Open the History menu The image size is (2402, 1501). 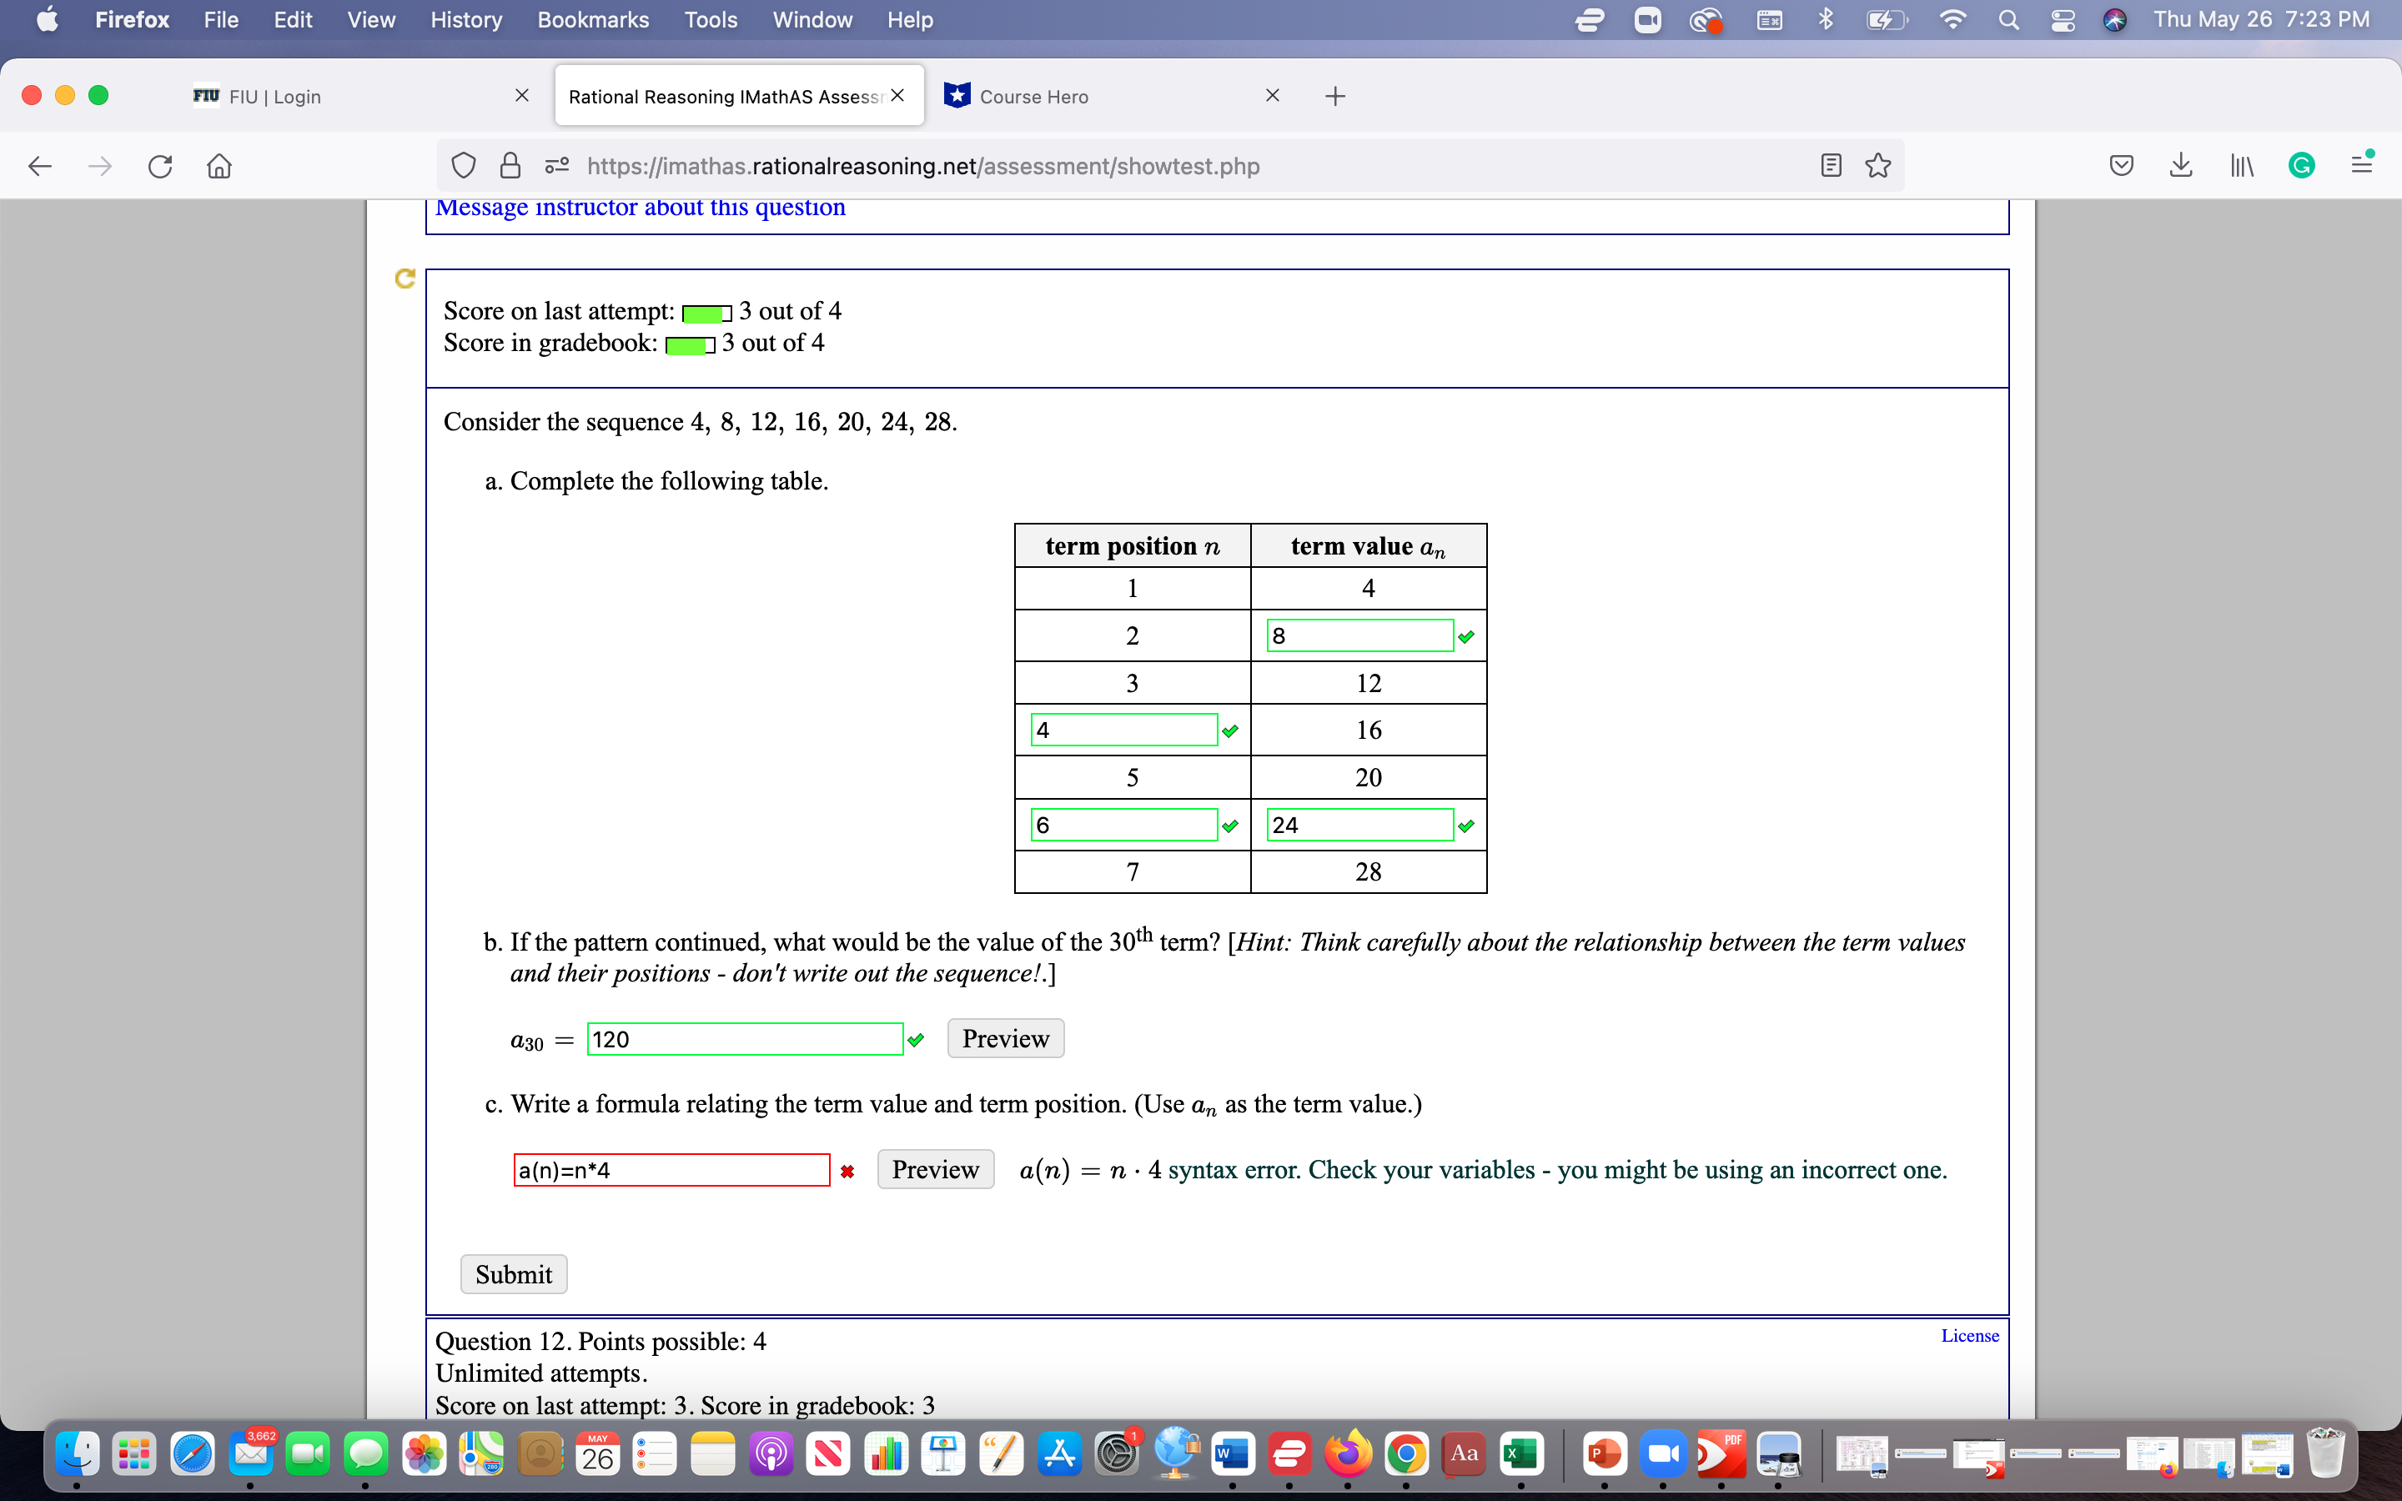[465, 19]
